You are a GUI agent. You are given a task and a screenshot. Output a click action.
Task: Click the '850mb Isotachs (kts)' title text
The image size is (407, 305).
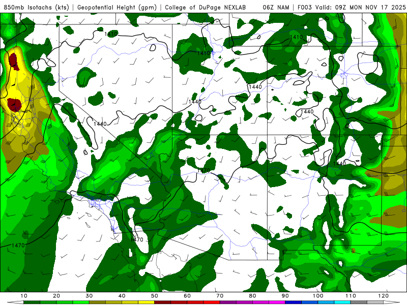click(x=36, y=7)
